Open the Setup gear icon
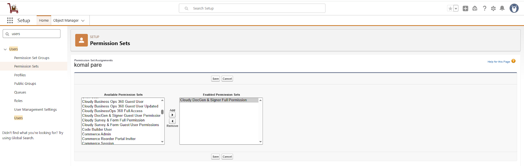 pos(493,9)
